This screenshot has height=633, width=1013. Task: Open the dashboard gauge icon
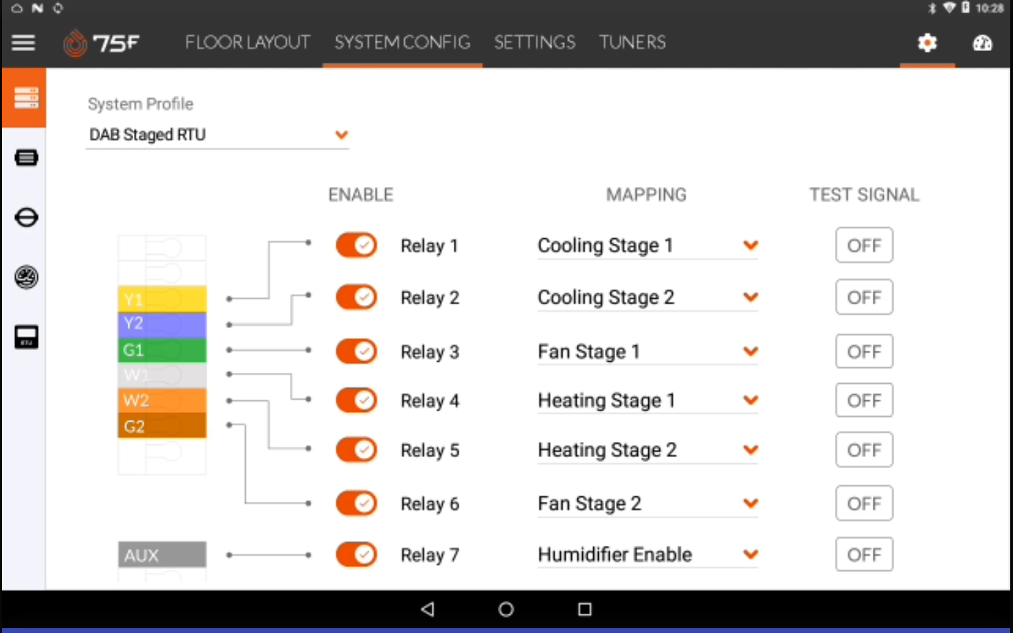click(x=982, y=43)
